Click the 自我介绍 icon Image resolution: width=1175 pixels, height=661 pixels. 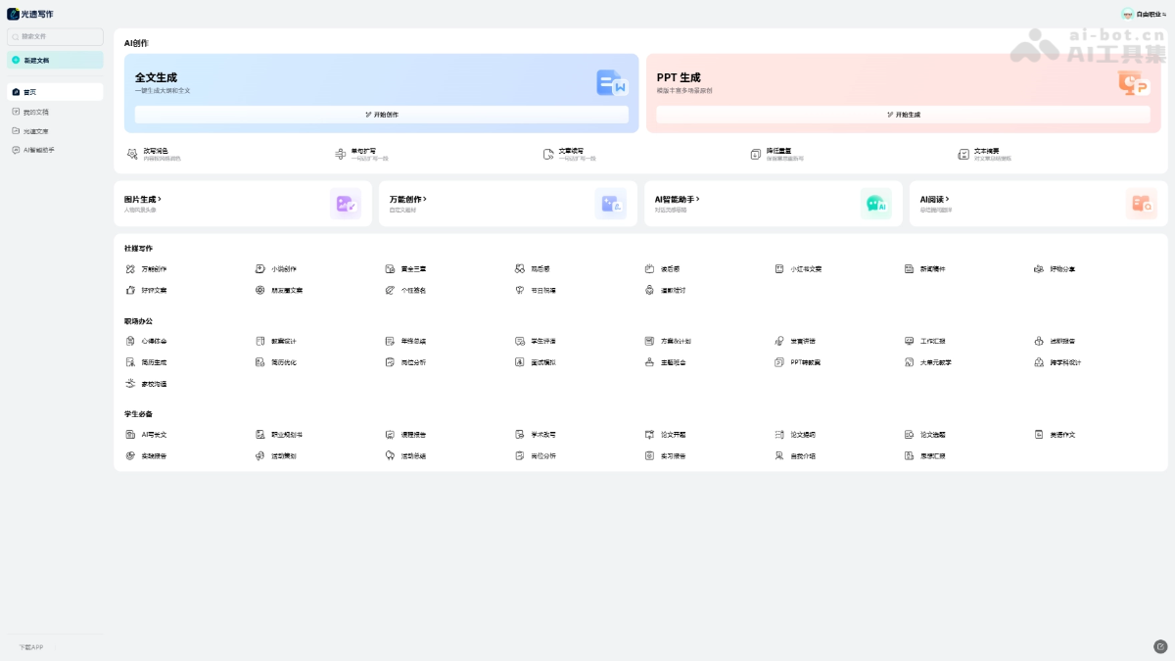780,455
